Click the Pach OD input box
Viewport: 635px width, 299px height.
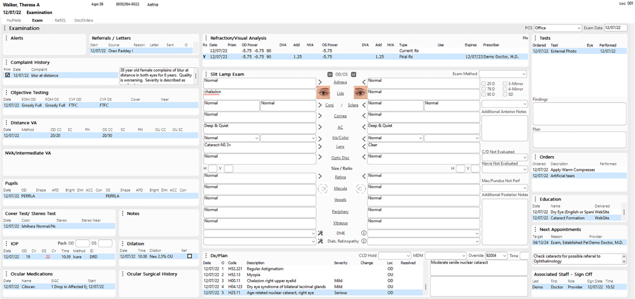click(82, 243)
